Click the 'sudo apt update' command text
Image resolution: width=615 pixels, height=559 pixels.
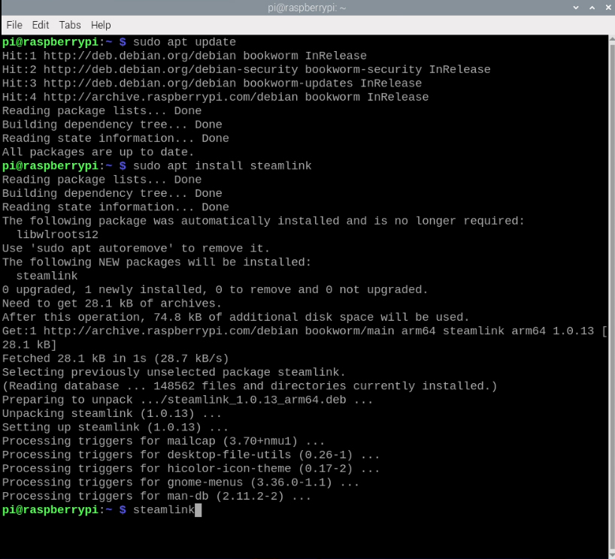point(184,42)
